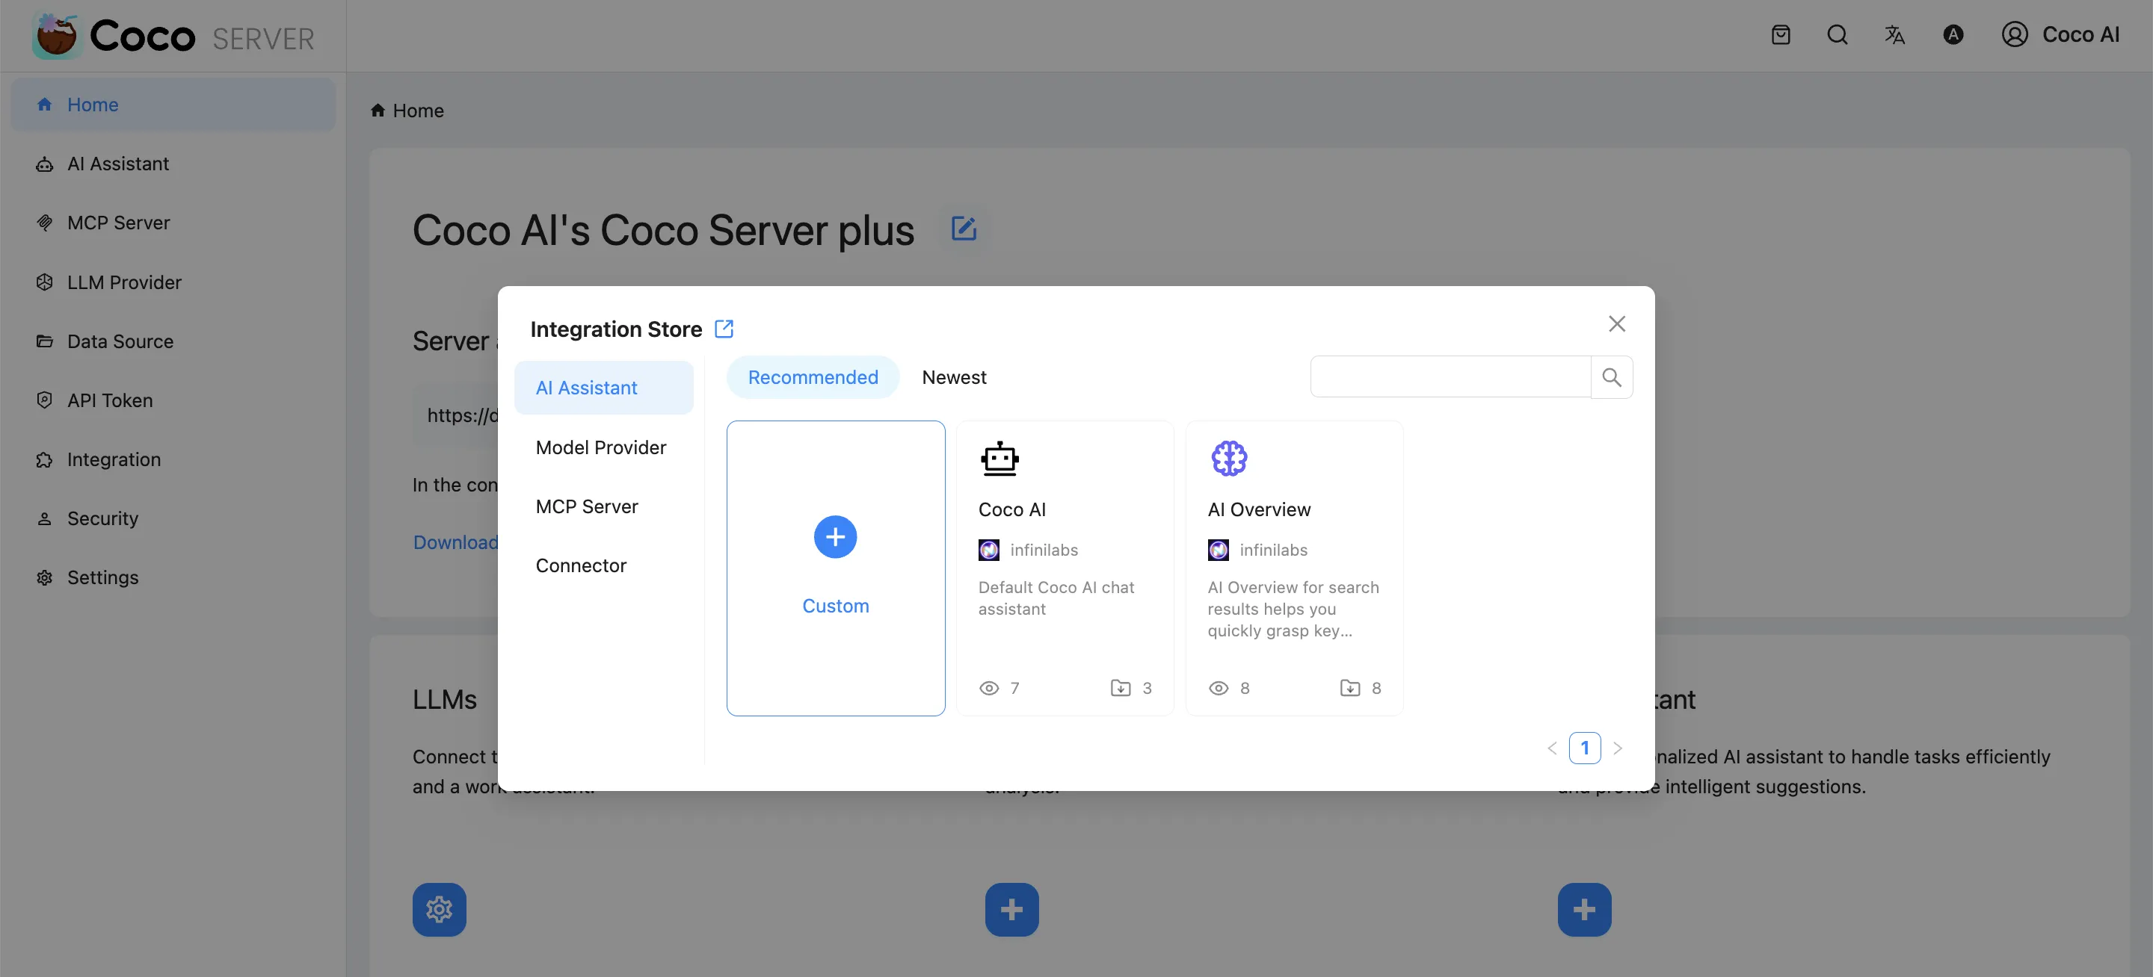Switch to the Model Provider category
The width and height of the screenshot is (2153, 977).
pos(600,447)
